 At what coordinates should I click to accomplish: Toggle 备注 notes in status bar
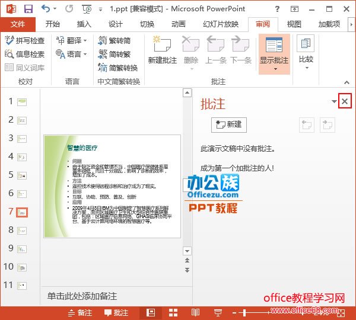point(80,313)
